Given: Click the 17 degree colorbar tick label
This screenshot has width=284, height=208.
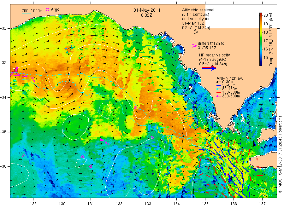Looking at the screenshot, I should 265,41.
